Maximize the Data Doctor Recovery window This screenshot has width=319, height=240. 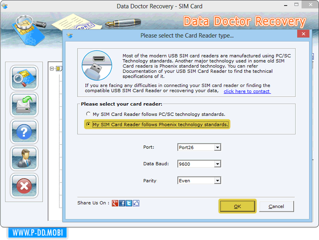(296, 4)
